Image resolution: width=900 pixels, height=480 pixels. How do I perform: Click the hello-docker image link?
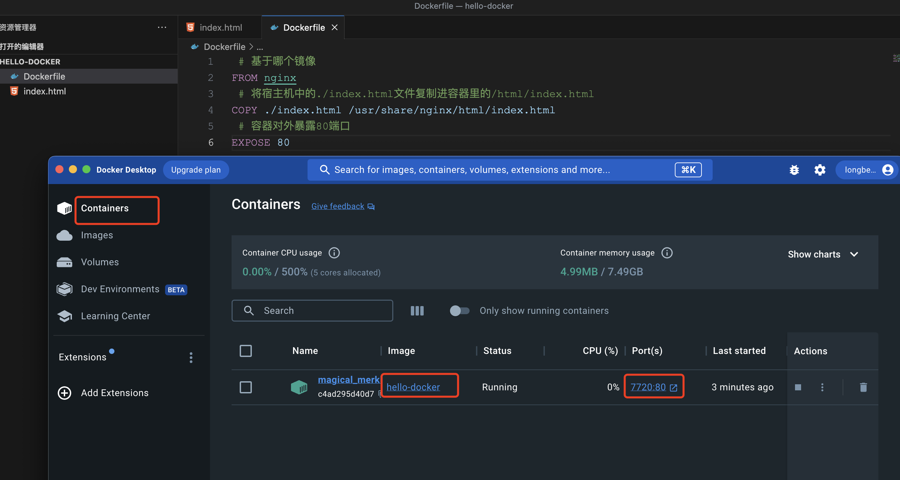(x=413, y=387)
